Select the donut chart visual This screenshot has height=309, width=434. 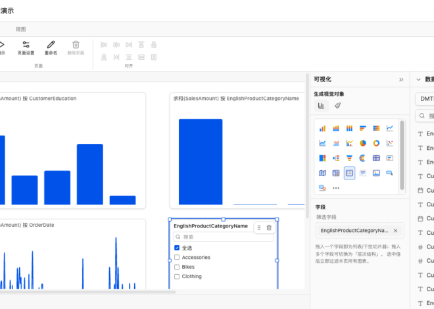(376, 143)
